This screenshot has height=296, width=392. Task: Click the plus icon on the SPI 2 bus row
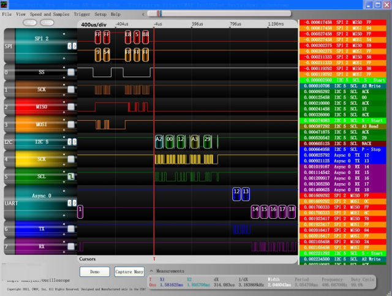click(x=64, y=58)
